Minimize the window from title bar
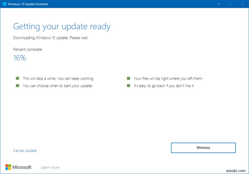The image size is (249, 174). [x=219, y=4]
